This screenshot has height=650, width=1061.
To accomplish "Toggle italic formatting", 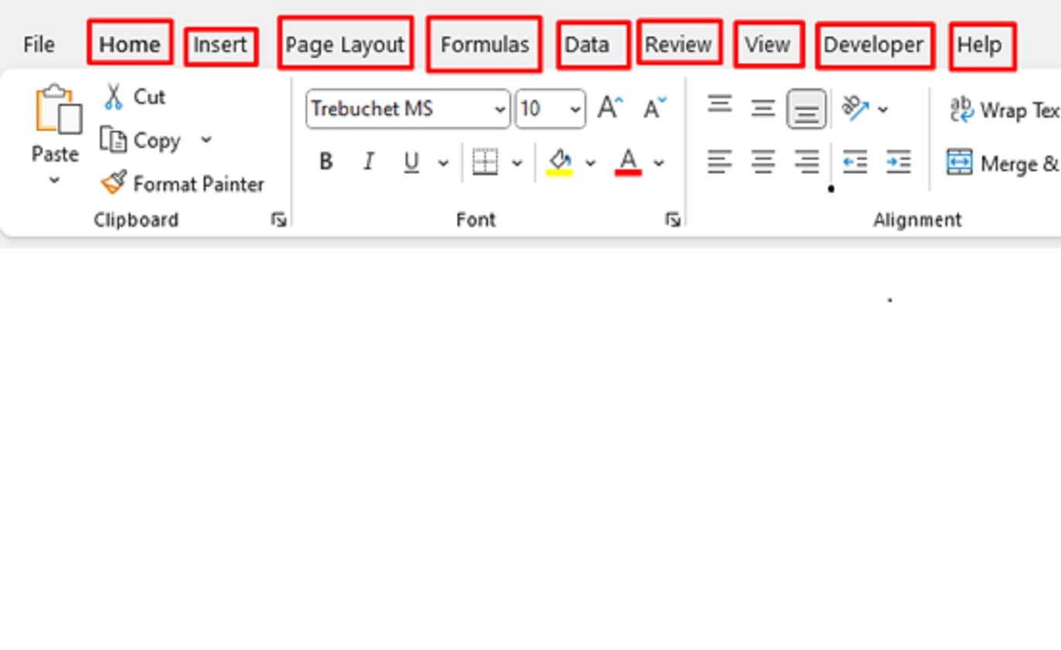I will [x=368, y=161].
